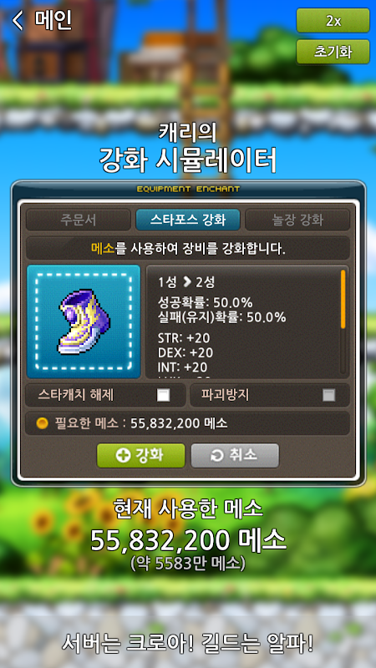Click the 2x speed button
The height and width of the screenshot is (668, 376).
(333, 20)
